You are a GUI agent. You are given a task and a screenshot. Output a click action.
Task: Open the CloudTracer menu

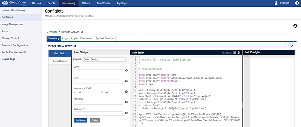103,3
